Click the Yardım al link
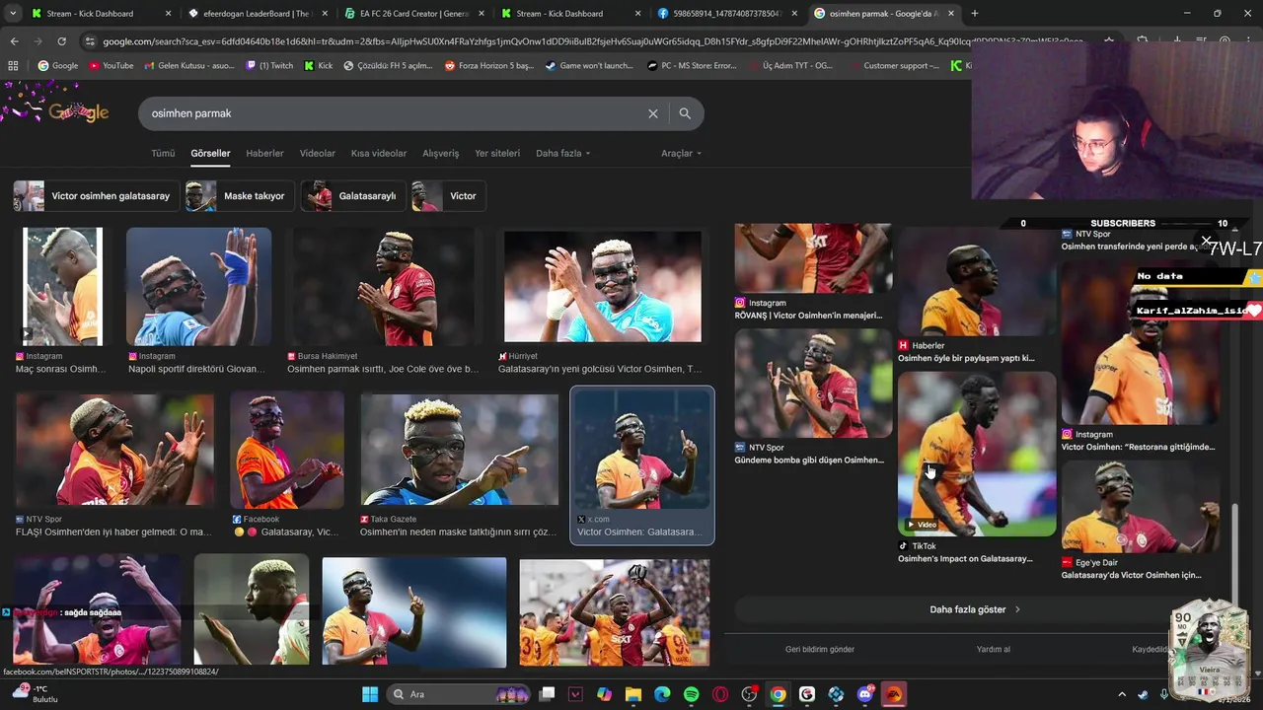This screenshot has height=710, width=1263. pyautogui.click(x=993, y=649)
